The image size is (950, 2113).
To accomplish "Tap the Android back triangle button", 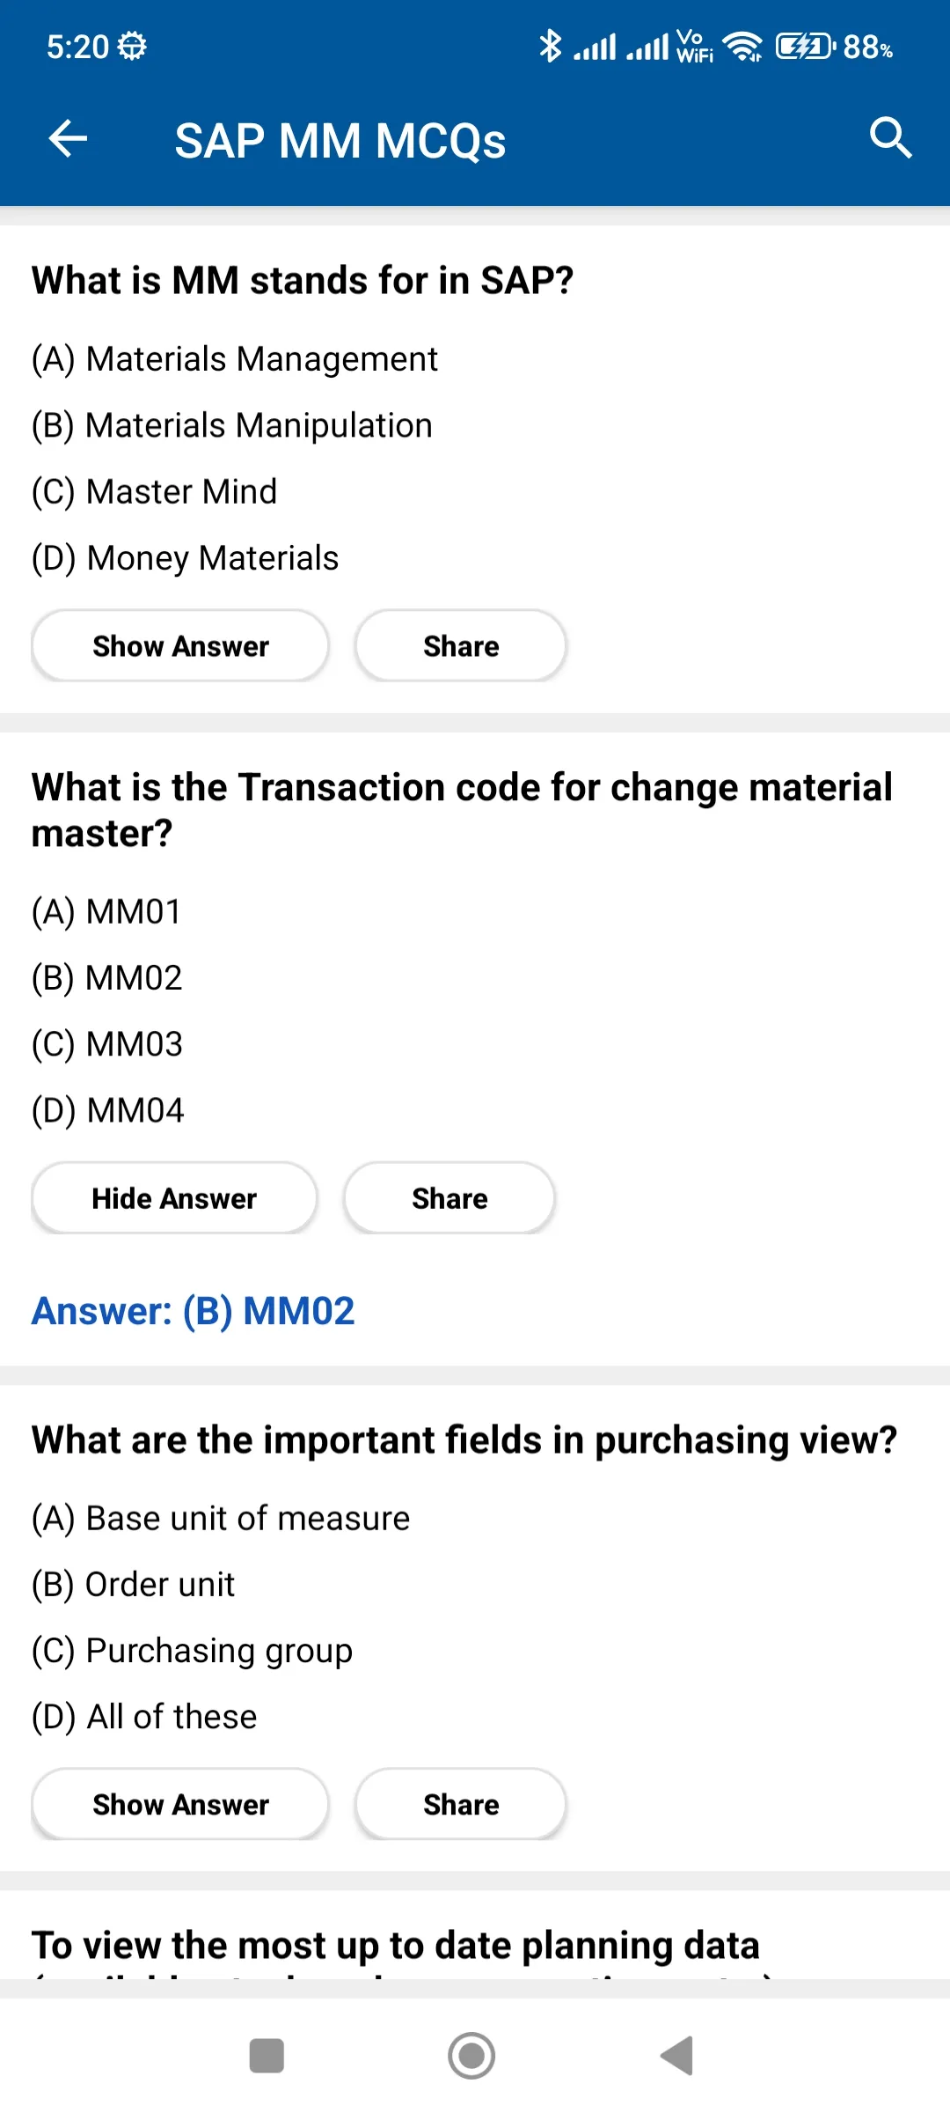I will pos(676,2056).
